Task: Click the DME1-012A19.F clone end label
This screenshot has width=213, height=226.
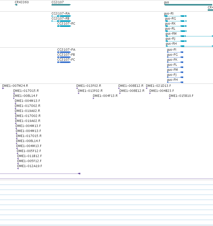Action: (30, 166)
